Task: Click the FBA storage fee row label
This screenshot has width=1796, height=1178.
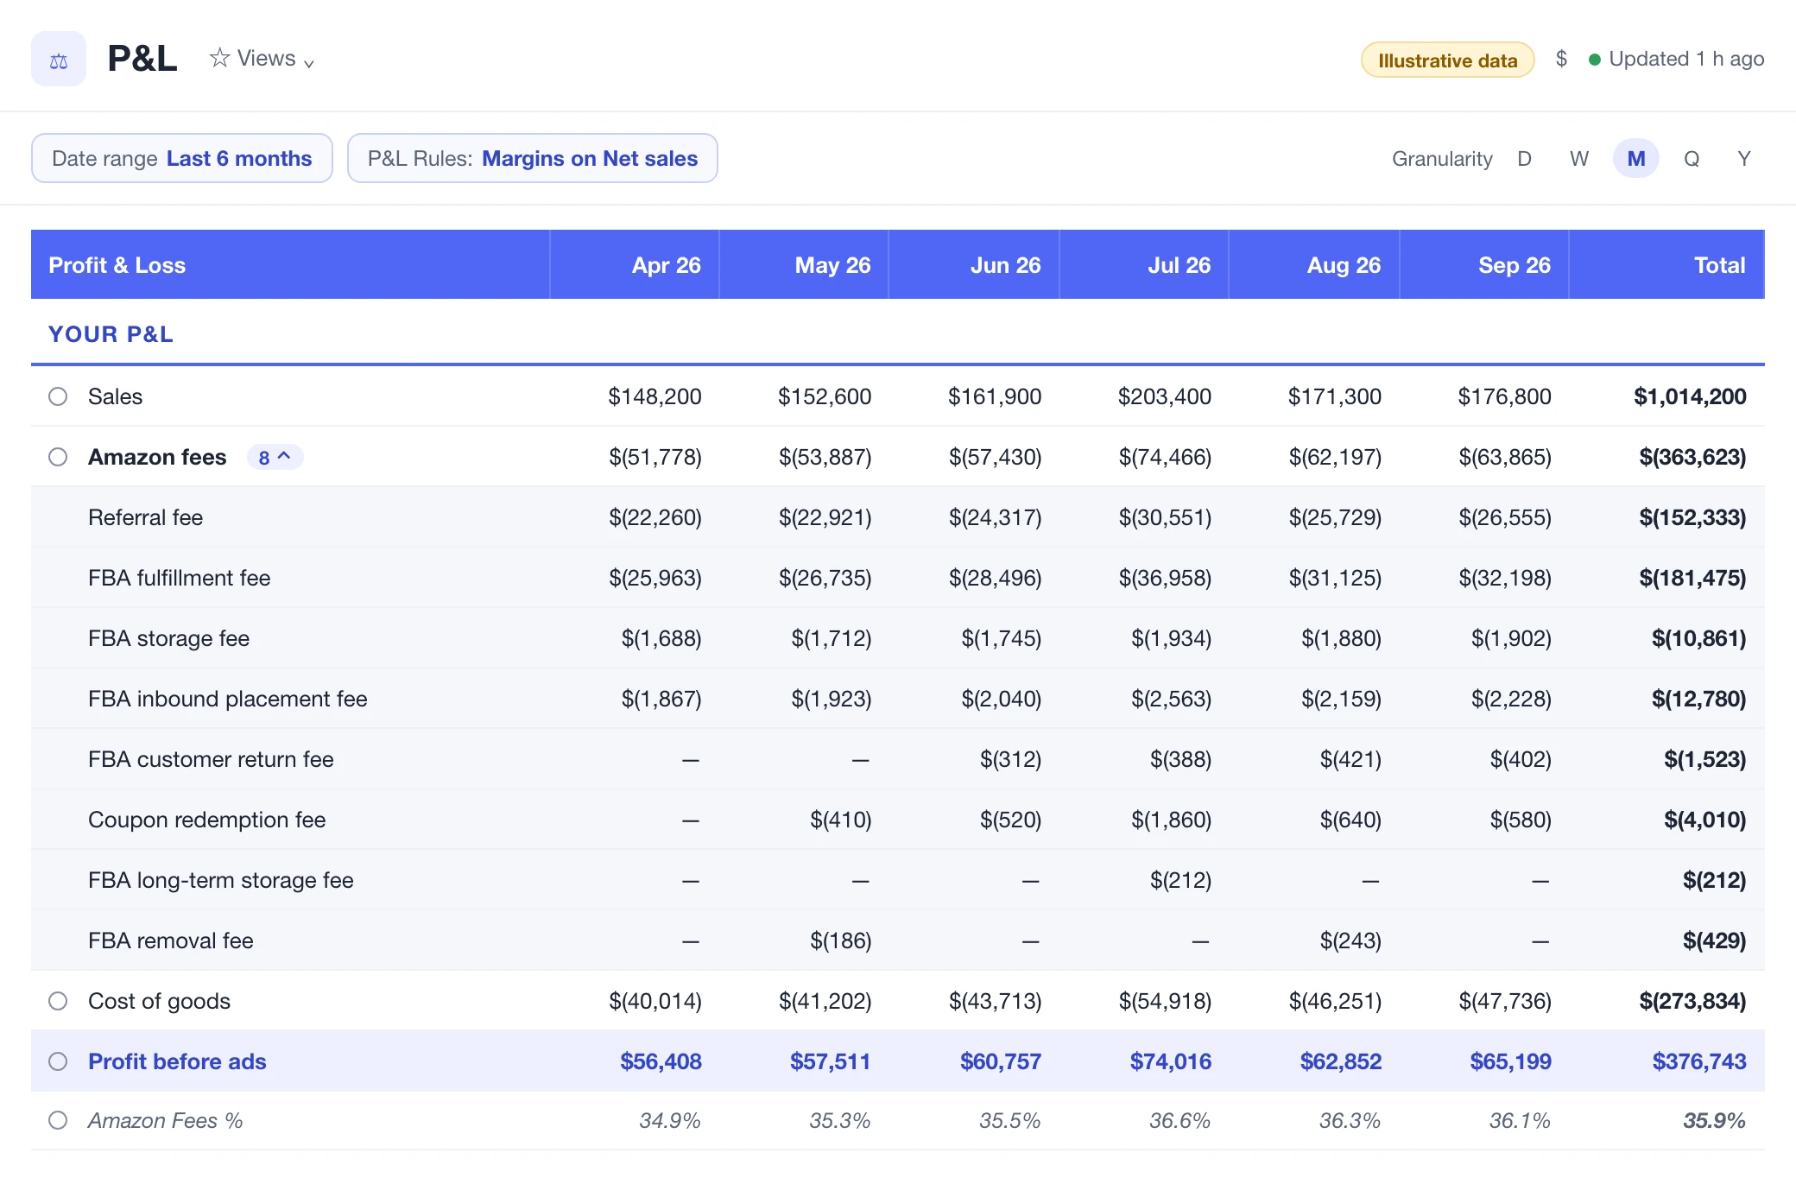Action: click(168, 638)
